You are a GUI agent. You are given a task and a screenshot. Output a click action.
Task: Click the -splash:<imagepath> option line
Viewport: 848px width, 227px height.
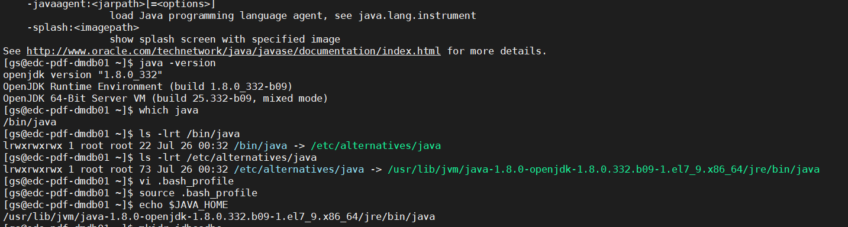pos(83,27)
